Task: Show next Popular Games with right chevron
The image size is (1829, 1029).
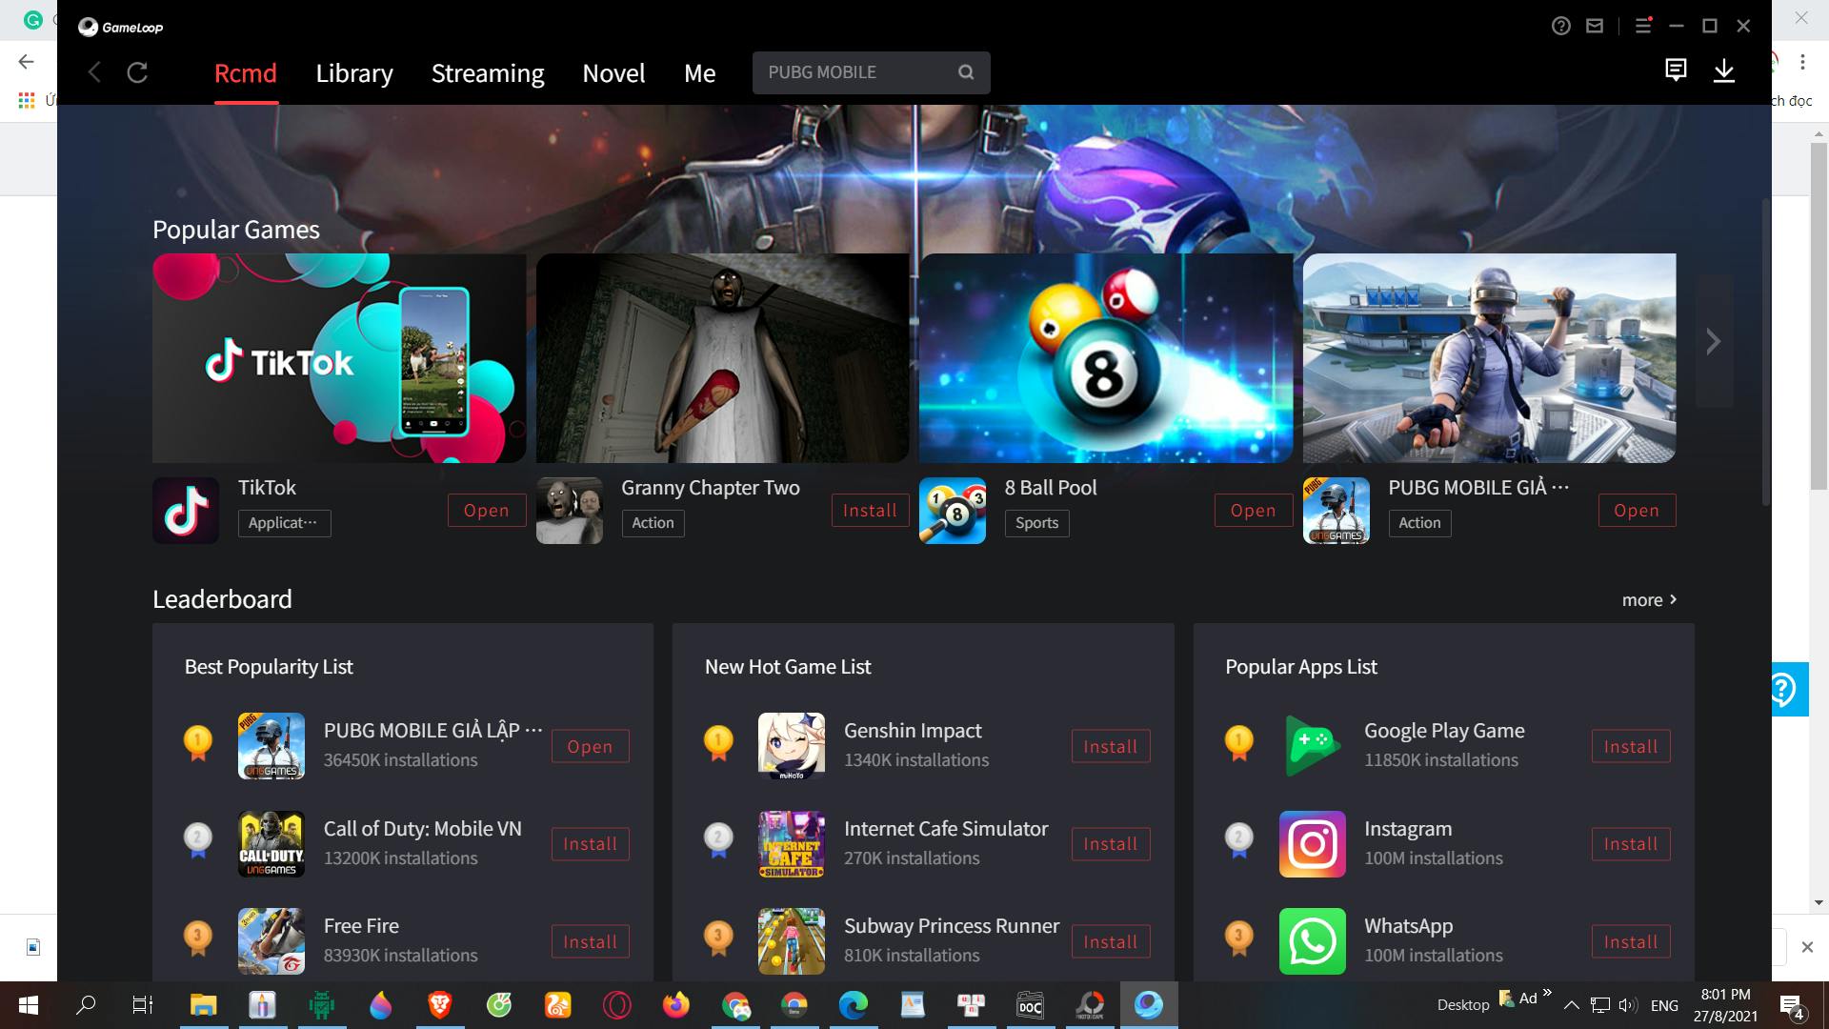Action: click(1713, 341)
